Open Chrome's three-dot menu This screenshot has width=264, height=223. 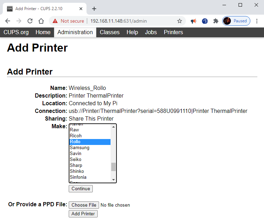click(257, 21)
